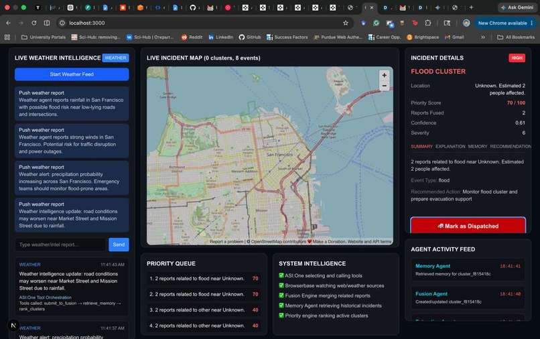The height and width of the screenshot is (339, 540).
Task: Open the LinkedIn bookmark
Action: 220,38
